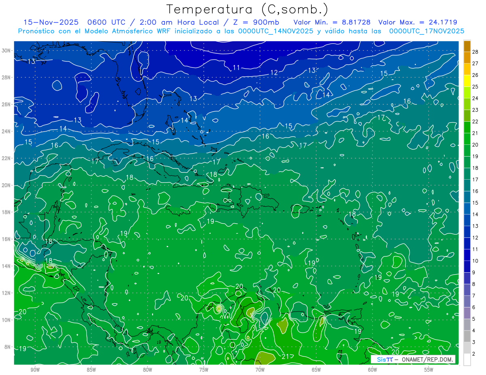Click the '21' contour label near 70W on the map
The image size is (486, 375).
pos(286,356)
